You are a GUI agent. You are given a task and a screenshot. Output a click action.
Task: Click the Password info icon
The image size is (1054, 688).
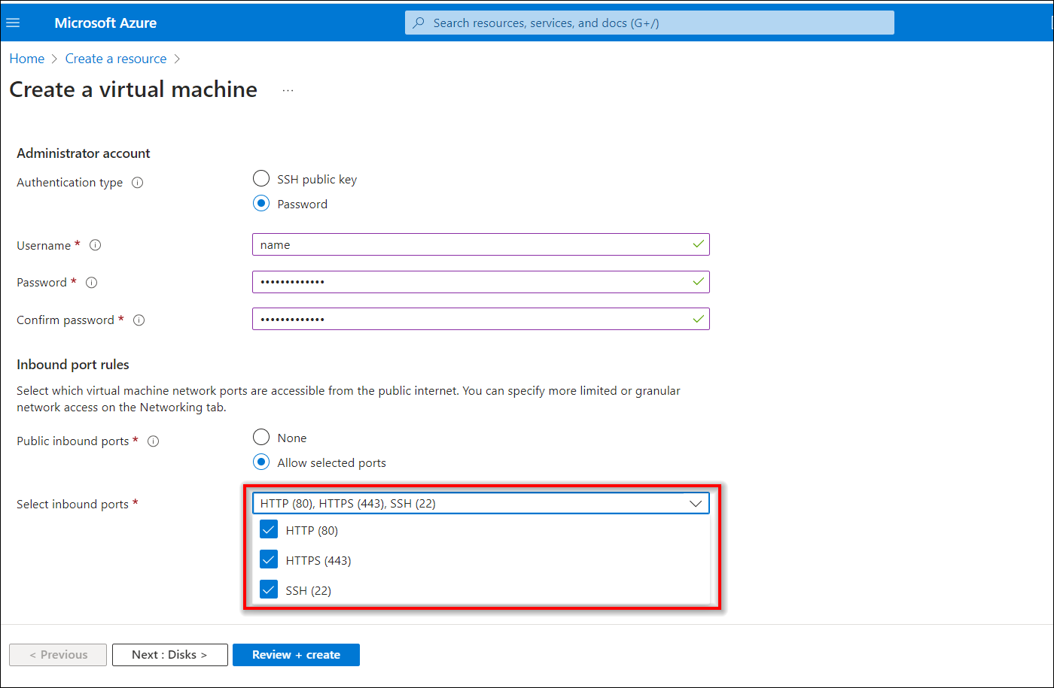91,283
